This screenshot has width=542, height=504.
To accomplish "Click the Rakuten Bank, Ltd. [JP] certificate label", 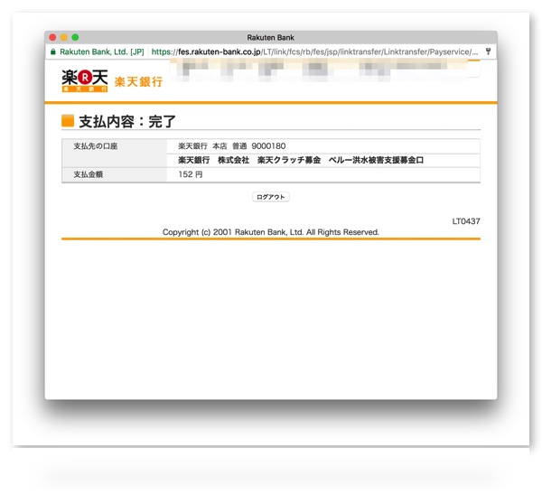I will 102,51.
